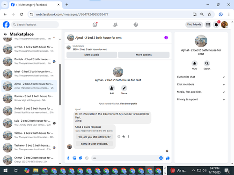
Task: Open Isbet conversation in list
Action: 29,74
